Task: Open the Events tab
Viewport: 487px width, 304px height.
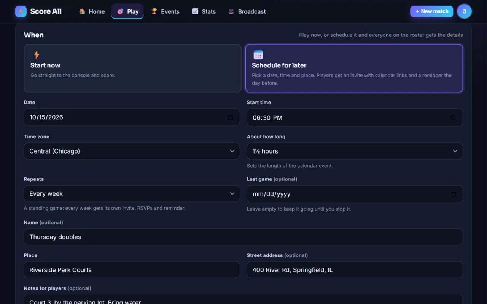Action: click(165, 11)
